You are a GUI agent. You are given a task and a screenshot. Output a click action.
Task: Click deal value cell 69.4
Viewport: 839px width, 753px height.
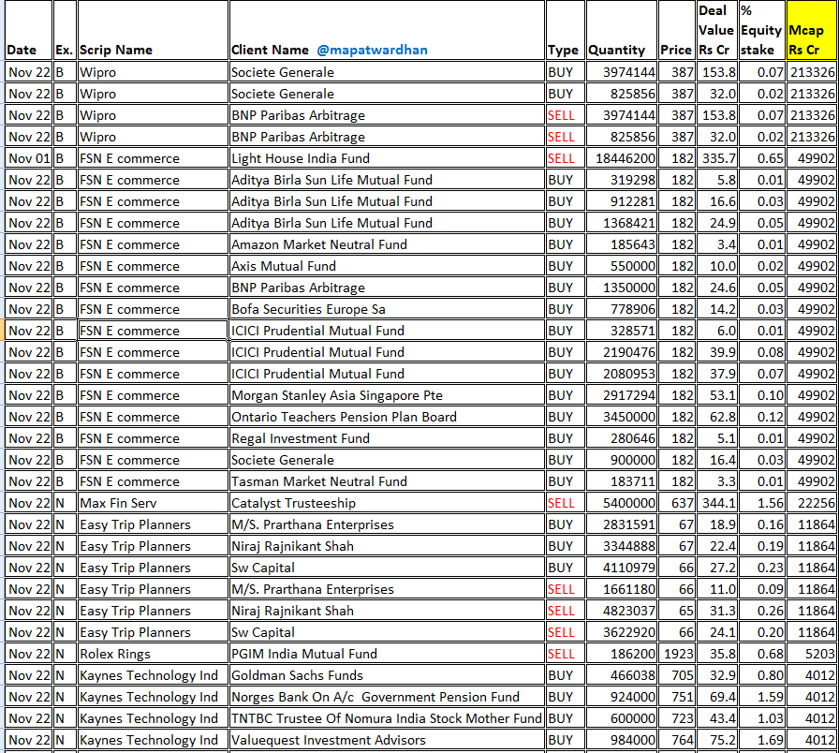[x=717, y=697]
